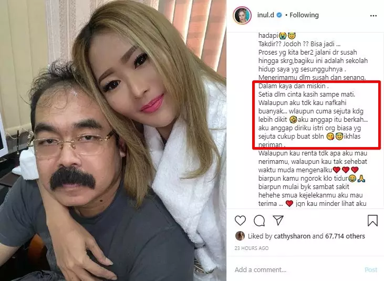Share post with paper plane icon

point(278,220)
